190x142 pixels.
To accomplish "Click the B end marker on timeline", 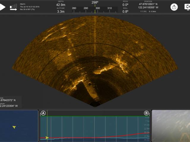I will click(x=146, y=113).
